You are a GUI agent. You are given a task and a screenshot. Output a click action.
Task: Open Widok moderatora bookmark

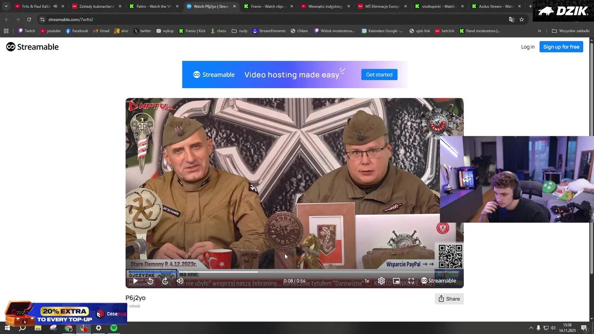click(x=334, y=31)
